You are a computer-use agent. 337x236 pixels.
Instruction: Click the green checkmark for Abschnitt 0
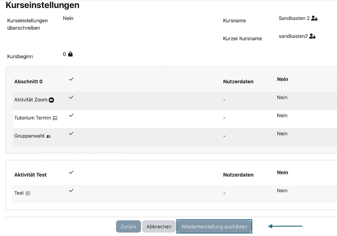tap(71, 79)
